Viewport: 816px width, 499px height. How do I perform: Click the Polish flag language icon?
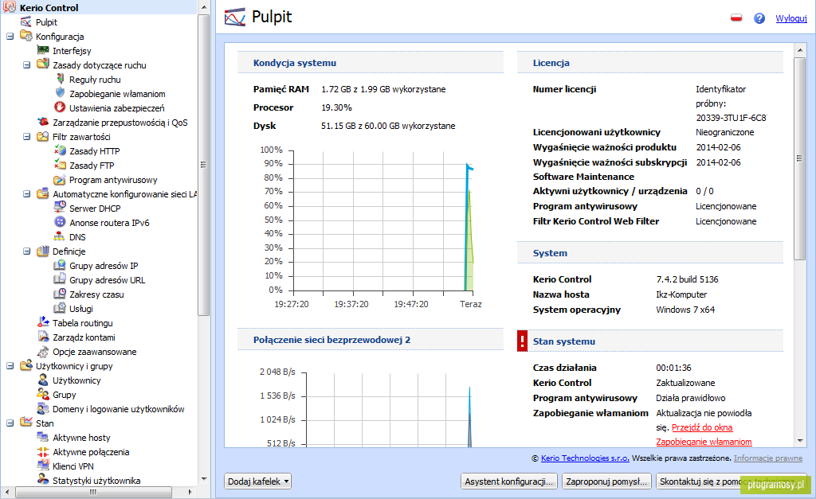coord(736,18)
